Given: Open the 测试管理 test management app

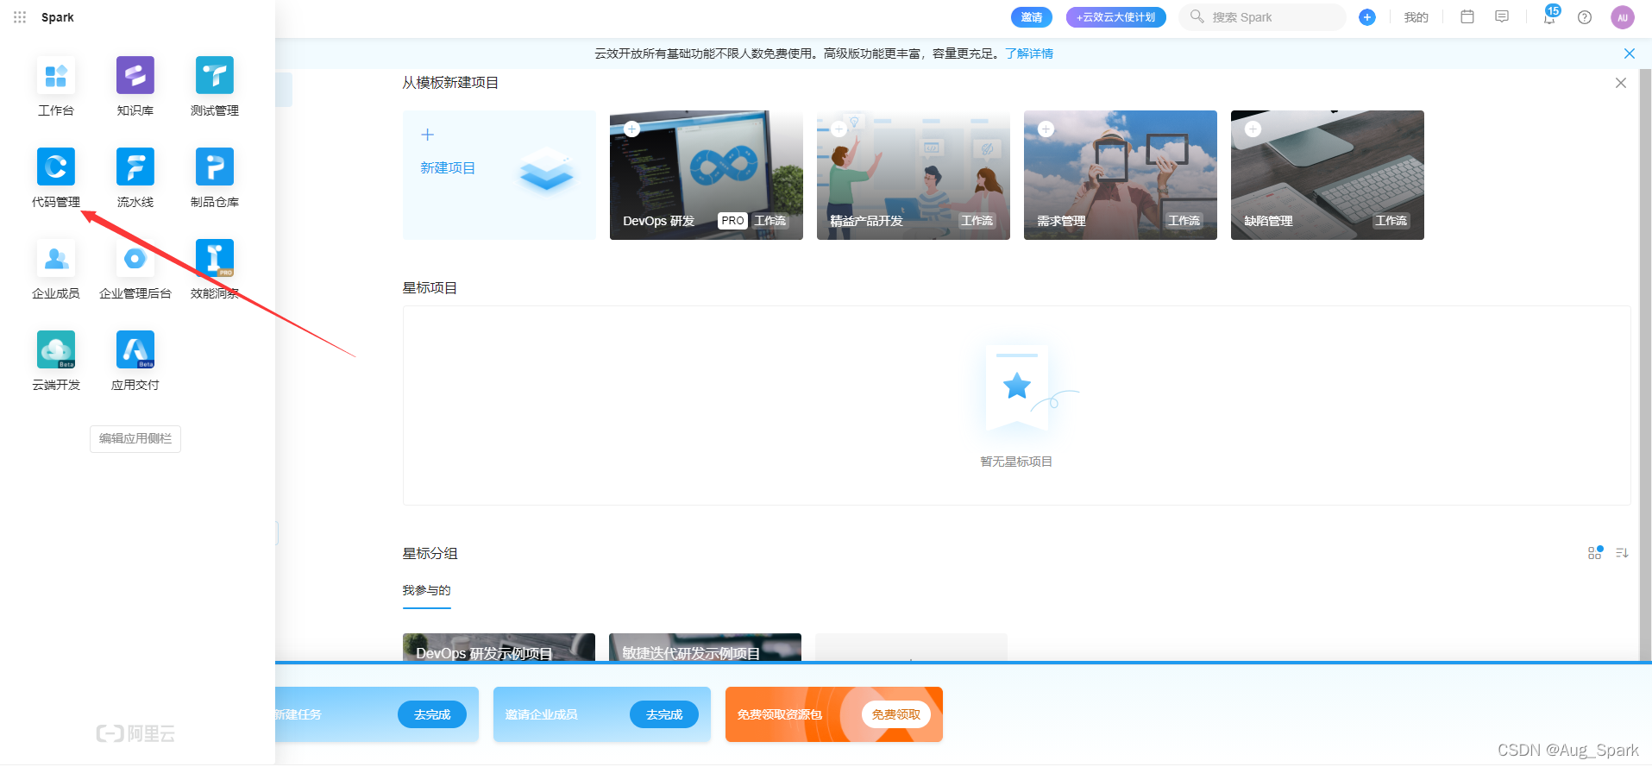Looking at the screenshot, I should 215,85.
